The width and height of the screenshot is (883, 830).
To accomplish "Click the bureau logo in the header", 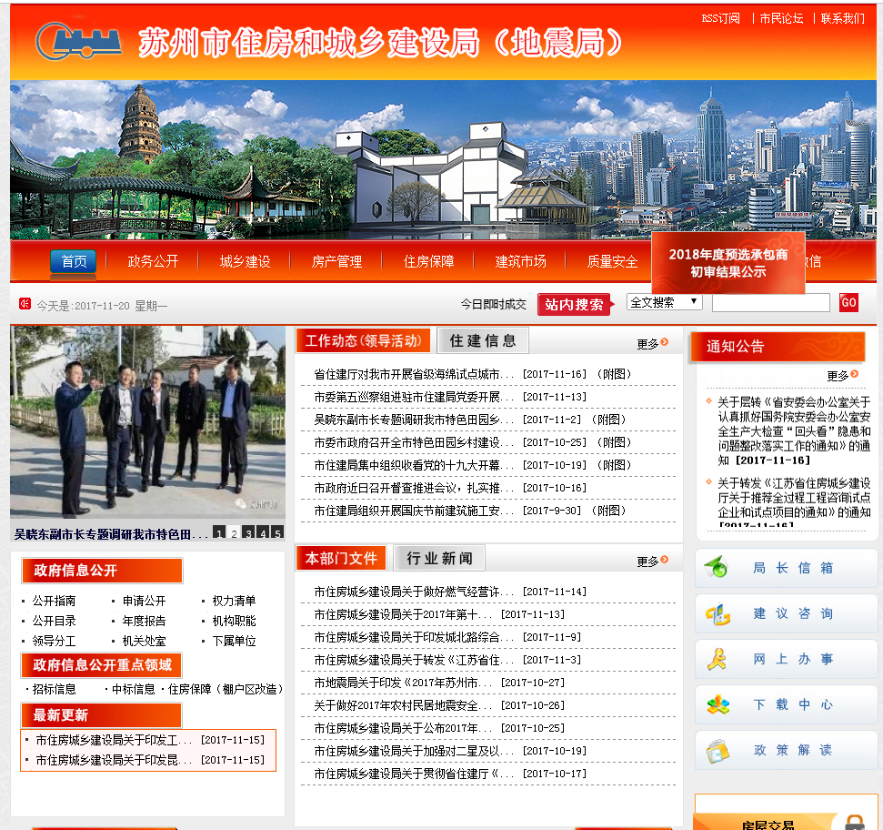I will click(x=77, y=41).
